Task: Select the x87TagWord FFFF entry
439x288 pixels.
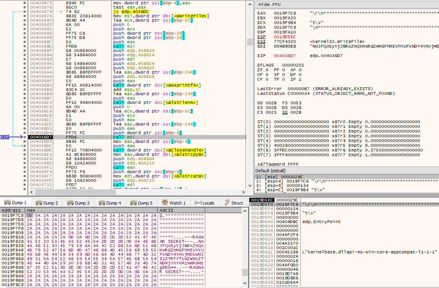Action: tap(278, 164)
